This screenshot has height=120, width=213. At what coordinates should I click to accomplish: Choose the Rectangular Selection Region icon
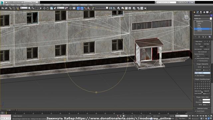[37, 8]
